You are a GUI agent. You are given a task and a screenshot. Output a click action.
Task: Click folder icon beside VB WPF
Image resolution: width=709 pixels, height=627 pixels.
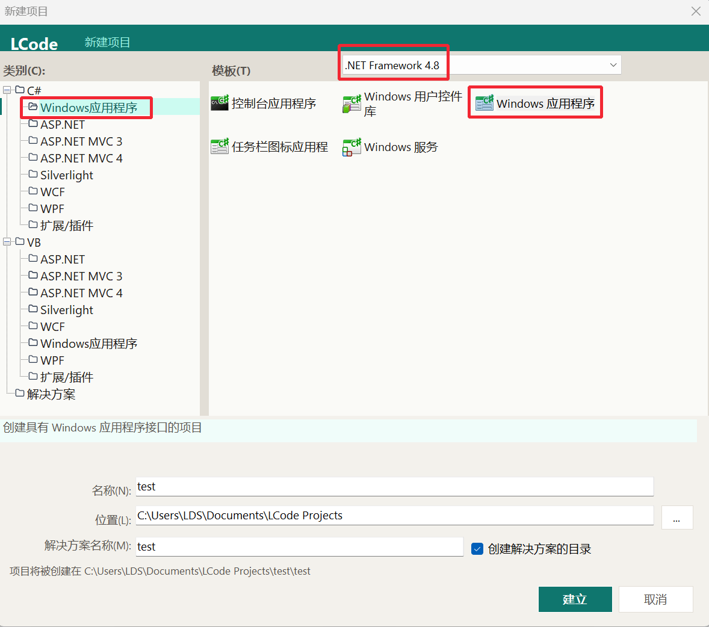(33, 359)
